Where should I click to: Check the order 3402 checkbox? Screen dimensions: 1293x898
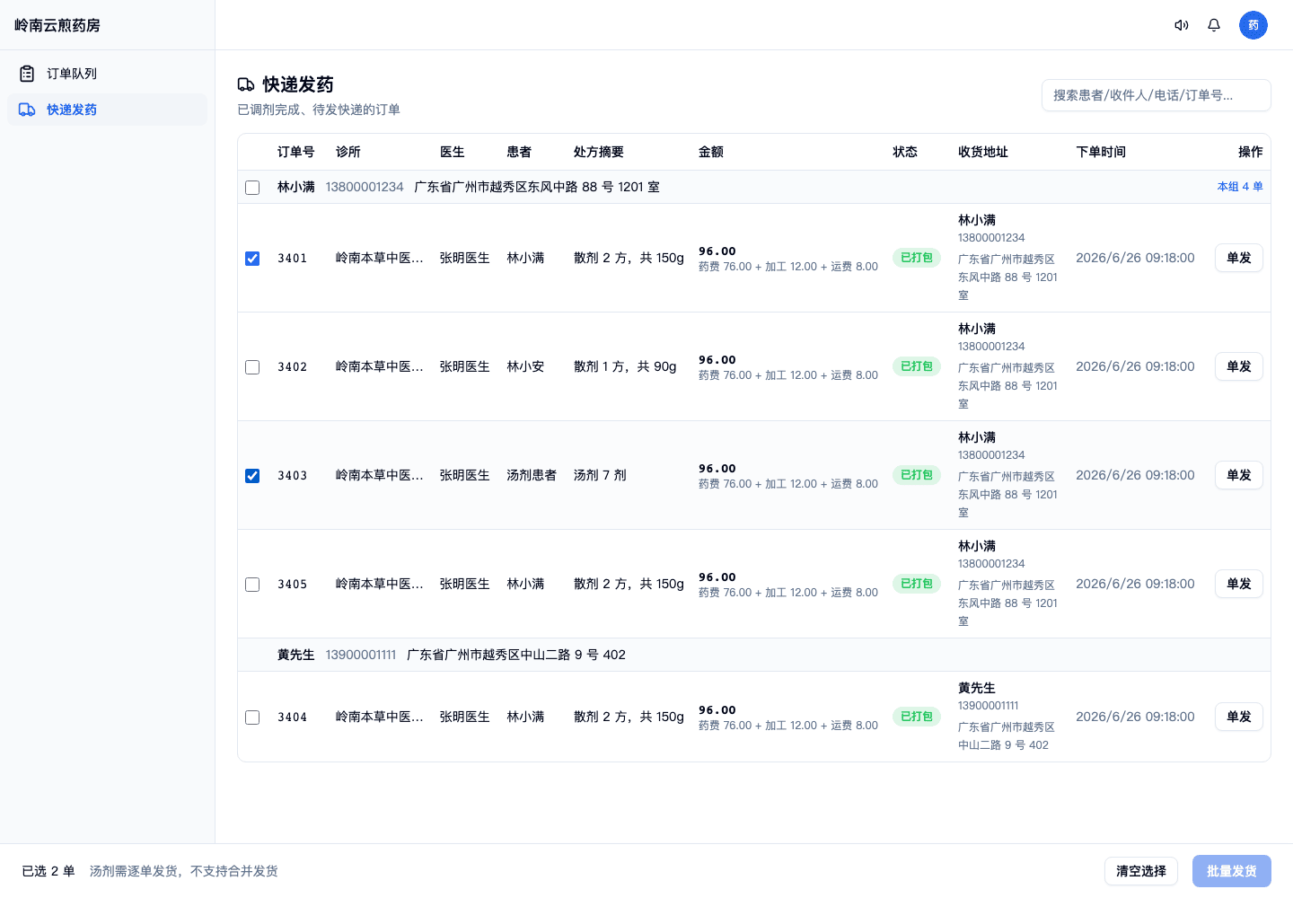pyautogui.click(x=252, y=367)
